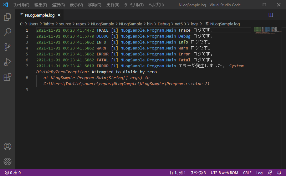
Task: Click the INFO level on line 3
Action: coord(101,42)
